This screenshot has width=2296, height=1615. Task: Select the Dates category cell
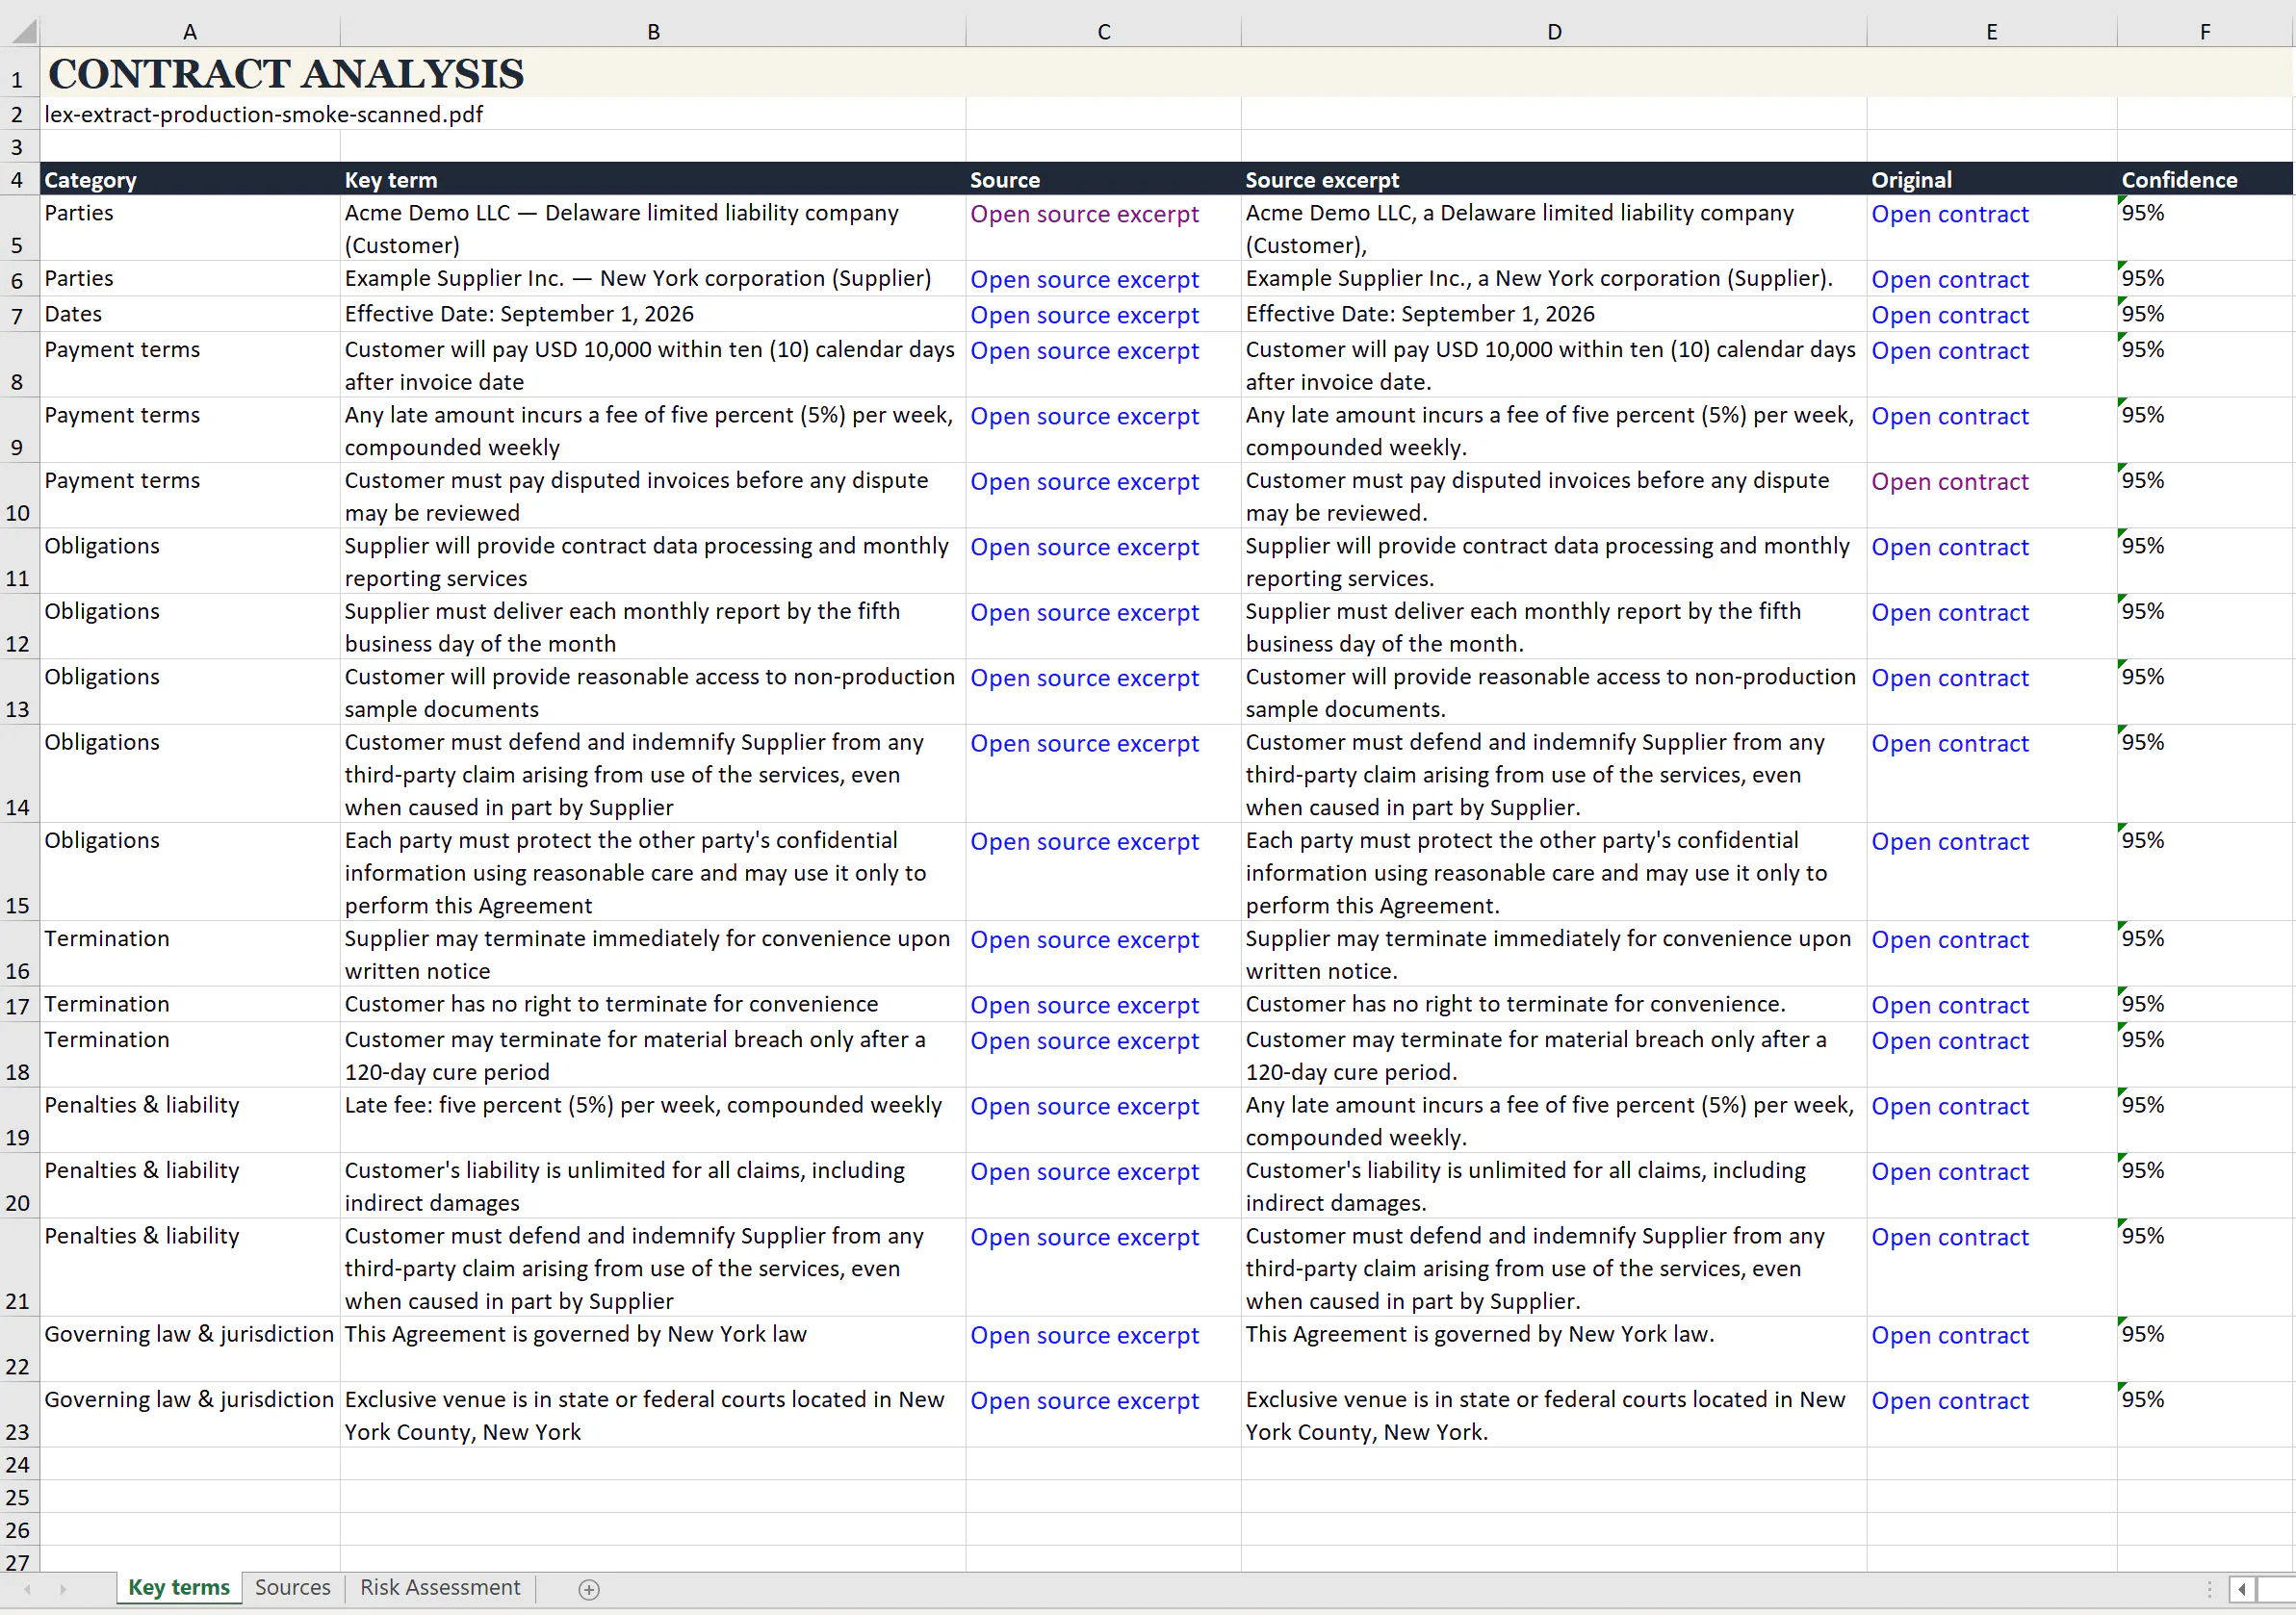190,314
